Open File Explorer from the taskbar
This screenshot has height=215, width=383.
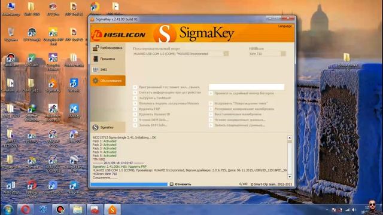[x=77, y=210]
